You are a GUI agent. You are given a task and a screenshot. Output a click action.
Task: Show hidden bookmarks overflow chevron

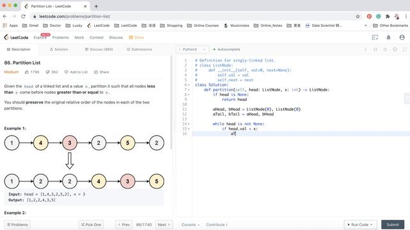tap(366, 26)
